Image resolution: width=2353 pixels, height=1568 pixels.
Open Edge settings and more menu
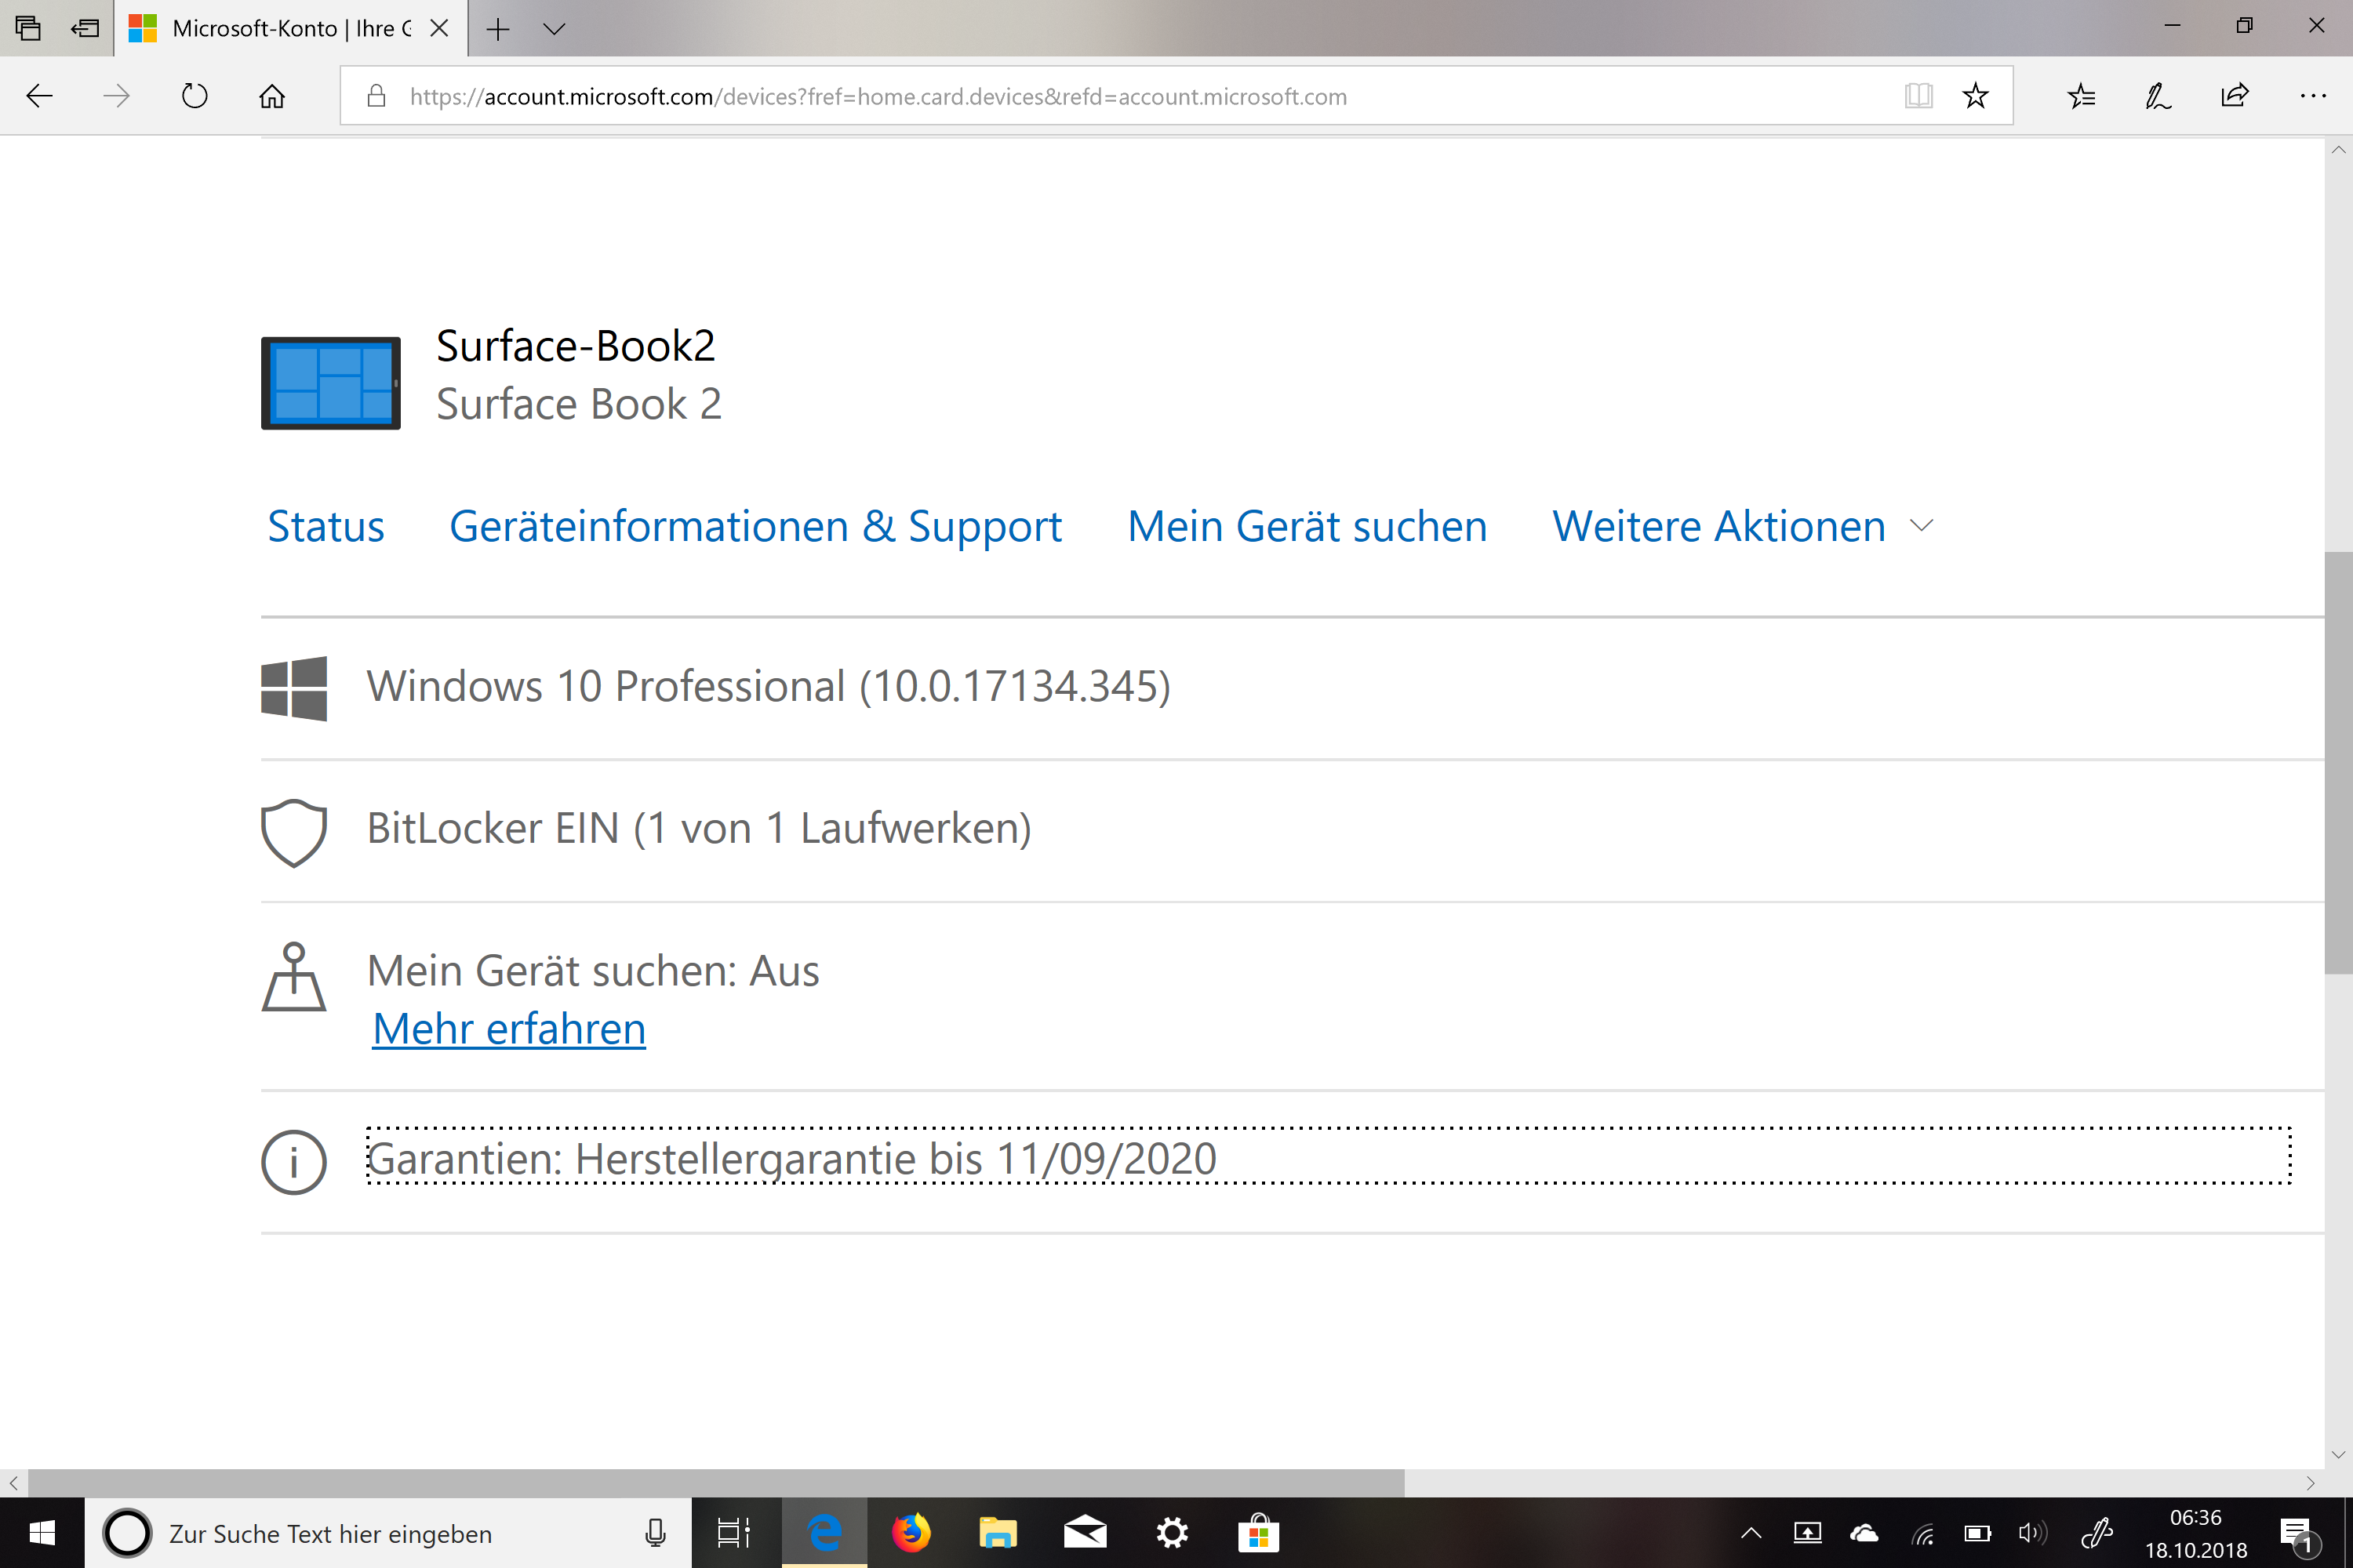[2313, 96]
